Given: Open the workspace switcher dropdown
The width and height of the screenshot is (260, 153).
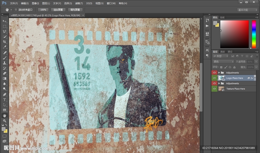Looking at the screenshot, I should 247,10.
